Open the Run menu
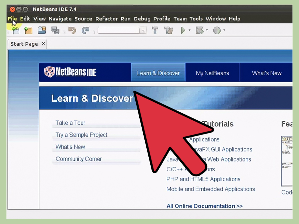Viewport: 299px width, 224px height. pyautogui.click(x=126, y=19)
